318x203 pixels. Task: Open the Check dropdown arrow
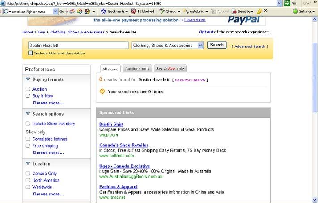(x=178, y=12)
